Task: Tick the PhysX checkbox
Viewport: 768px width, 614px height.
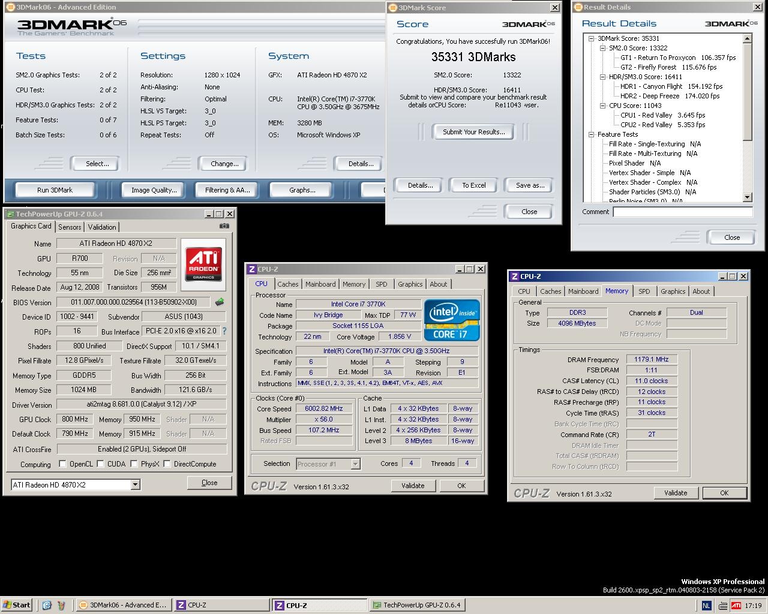Action: [x=134, y=463]
